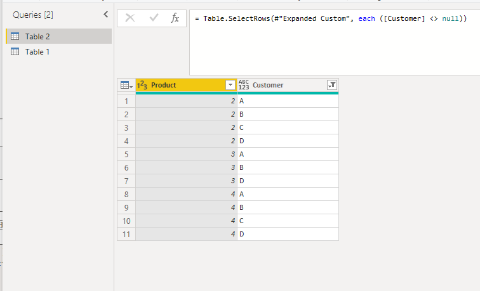Collapse the Queries pane chevron
Viewport: 480px width, 291px height.
pyautogui.click(x=105, y=15)
